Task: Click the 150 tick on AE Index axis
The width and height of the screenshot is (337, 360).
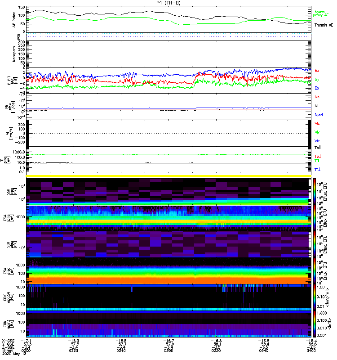Action: coord(22,7)
